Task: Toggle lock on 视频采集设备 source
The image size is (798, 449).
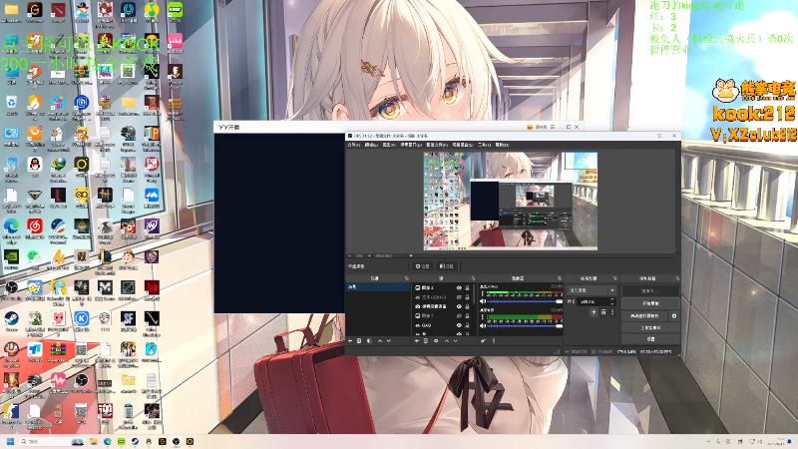Action: click(467, 306)
